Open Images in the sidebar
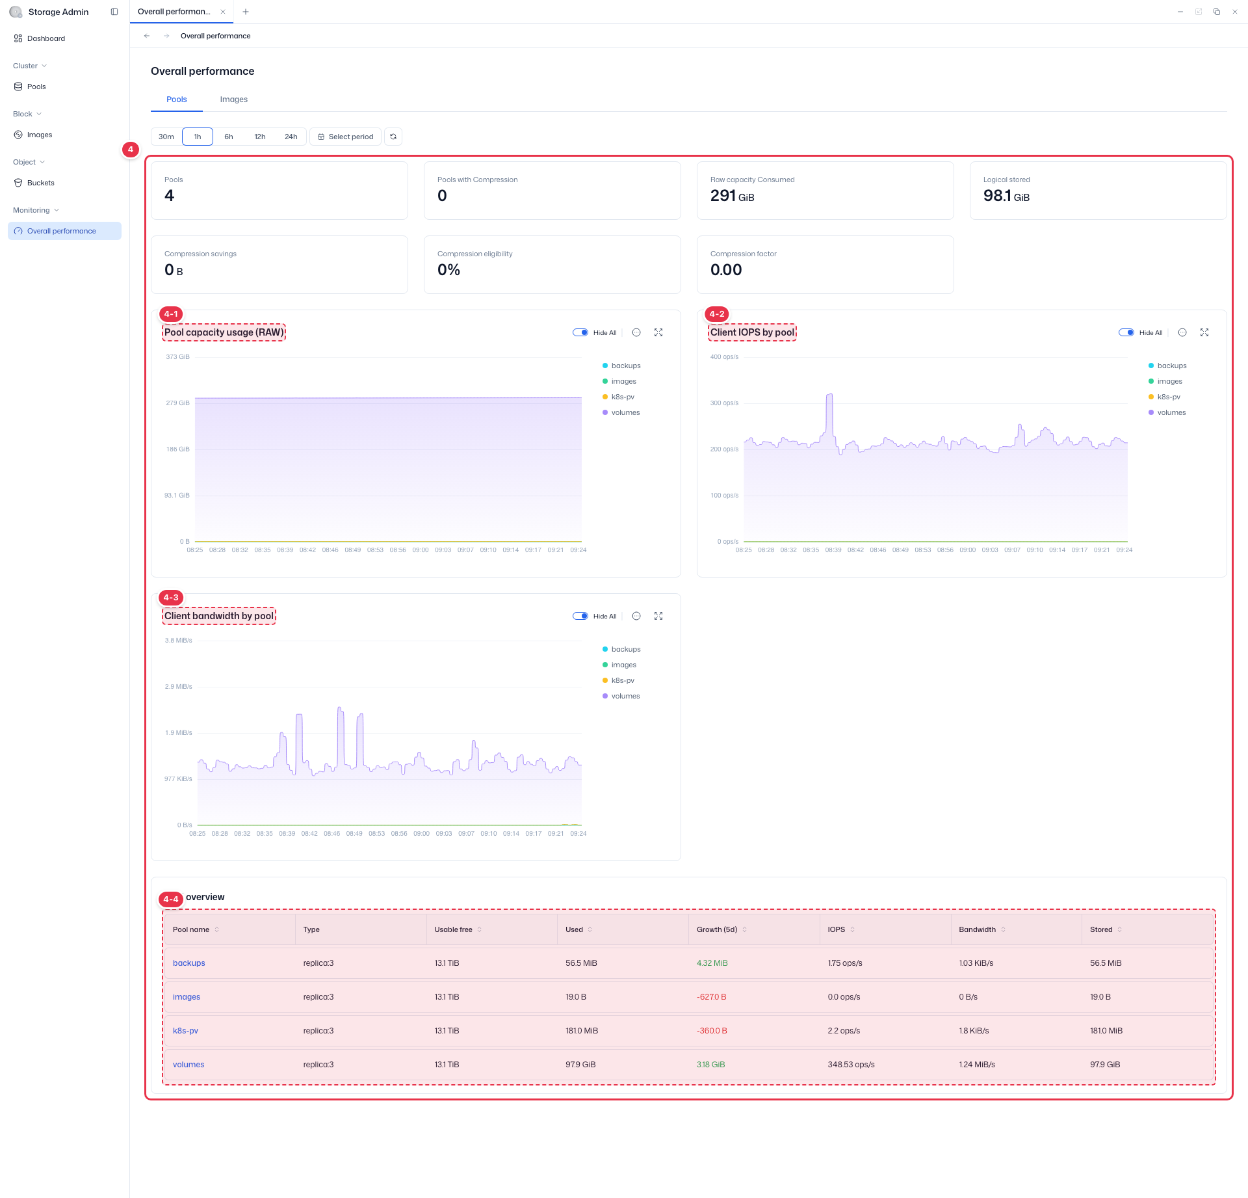The height and width of the screenshot is (1198, 1248). pos(64,135)
